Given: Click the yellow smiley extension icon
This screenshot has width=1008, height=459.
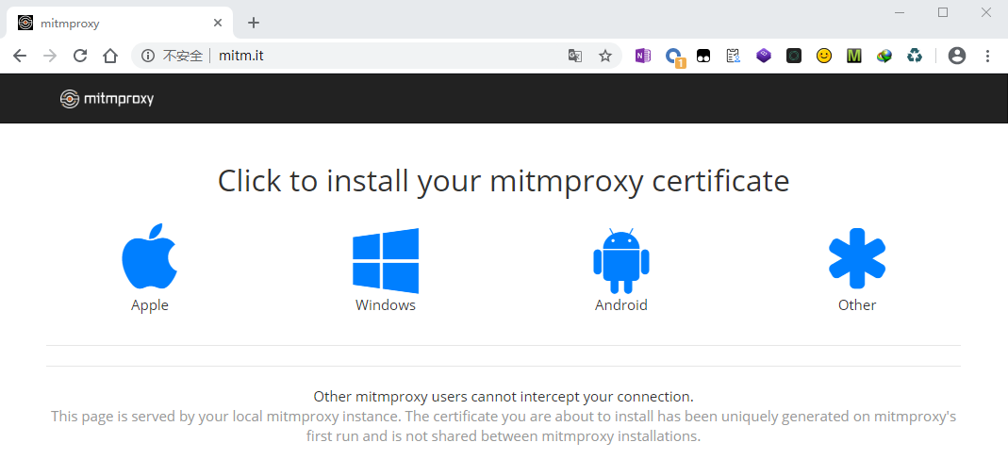Looking at the screenshot, I should click(824, 57).
